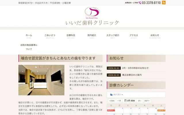Open the 院内紹介 clinic menu item
The image size is (184, 115).
click(92, 36)
